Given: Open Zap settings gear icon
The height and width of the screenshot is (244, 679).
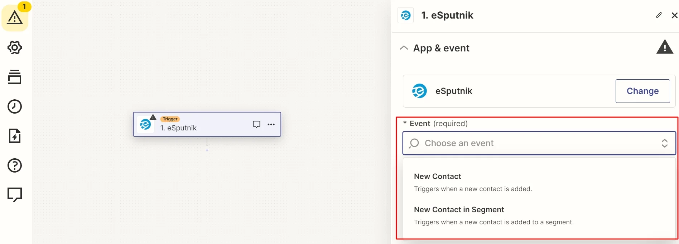Looking at the screenshot, I should tap(15, 48).
